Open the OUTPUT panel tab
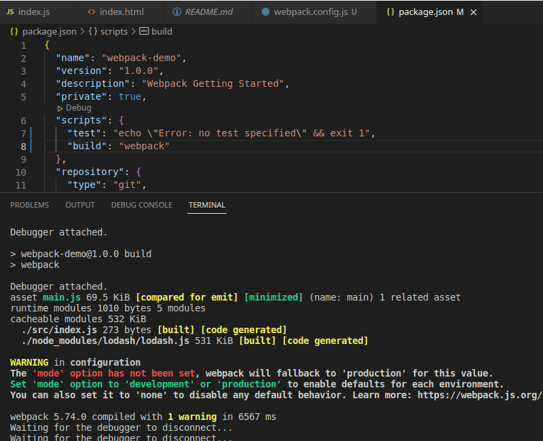 80,205
